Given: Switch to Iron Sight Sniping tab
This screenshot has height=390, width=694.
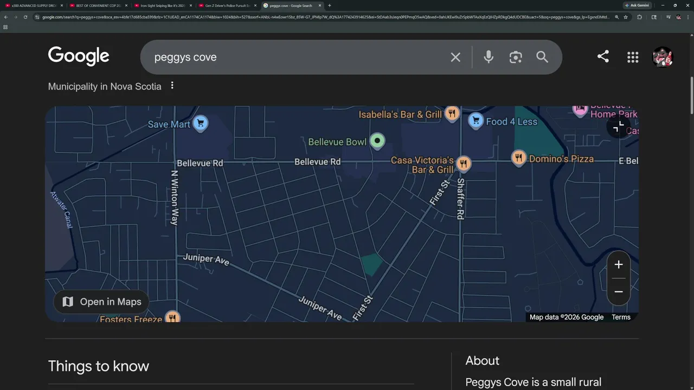Looking at the screenshot, I should [x=162, y=5].
